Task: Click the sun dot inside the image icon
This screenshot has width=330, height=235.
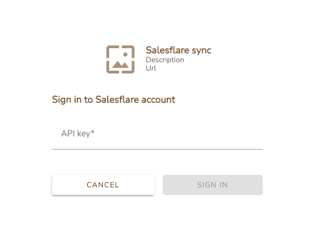Action: 125,54
